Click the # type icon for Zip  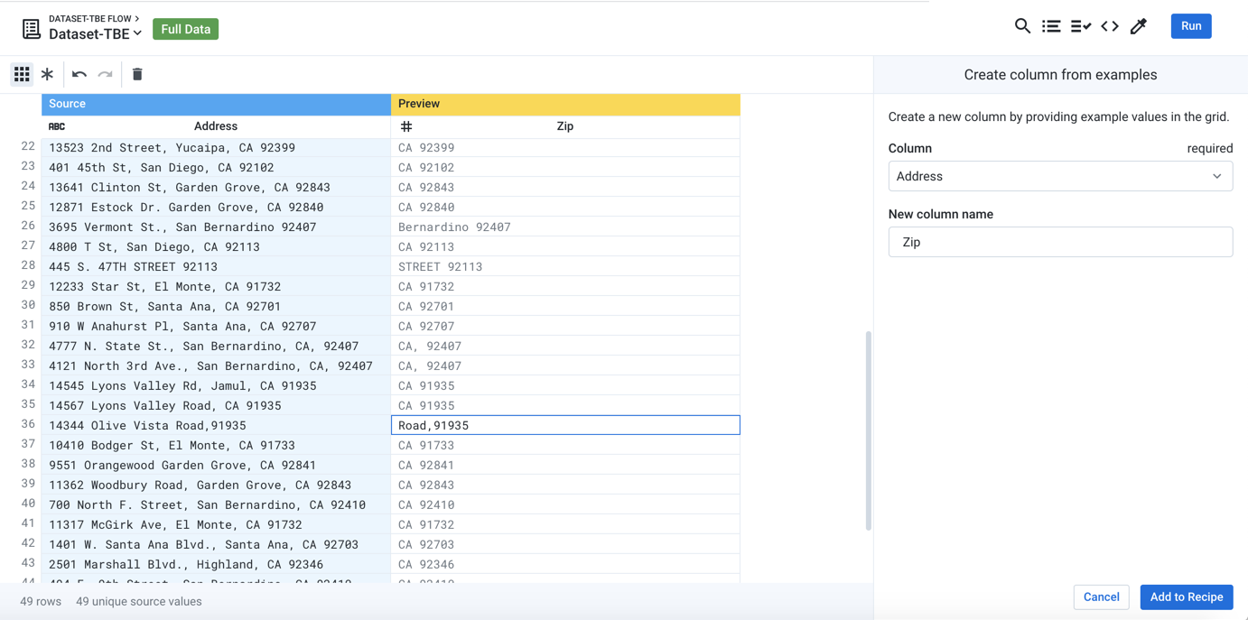(406, 126)
